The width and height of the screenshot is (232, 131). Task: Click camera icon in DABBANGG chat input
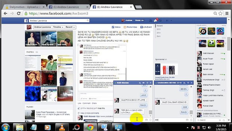click(187, 120)
